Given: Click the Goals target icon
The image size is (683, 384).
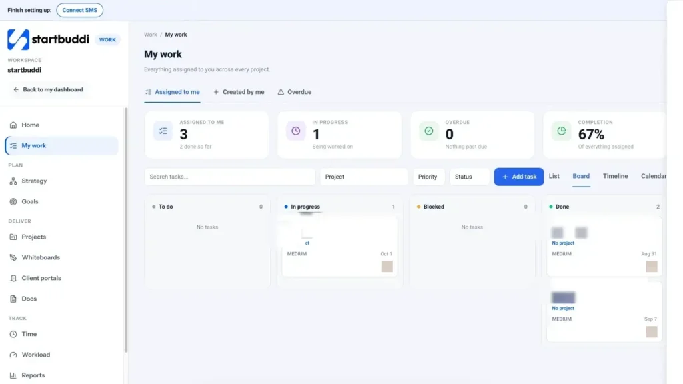Looking at the screenshot, I should 13,201.
